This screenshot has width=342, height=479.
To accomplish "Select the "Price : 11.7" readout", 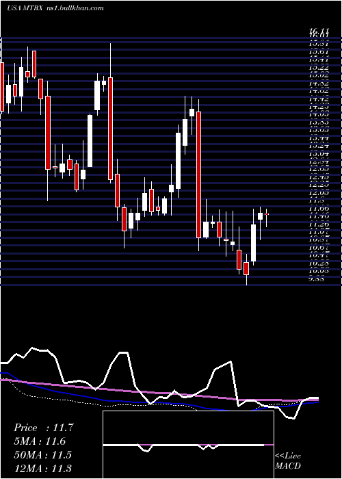I will (x=43, y=428).
